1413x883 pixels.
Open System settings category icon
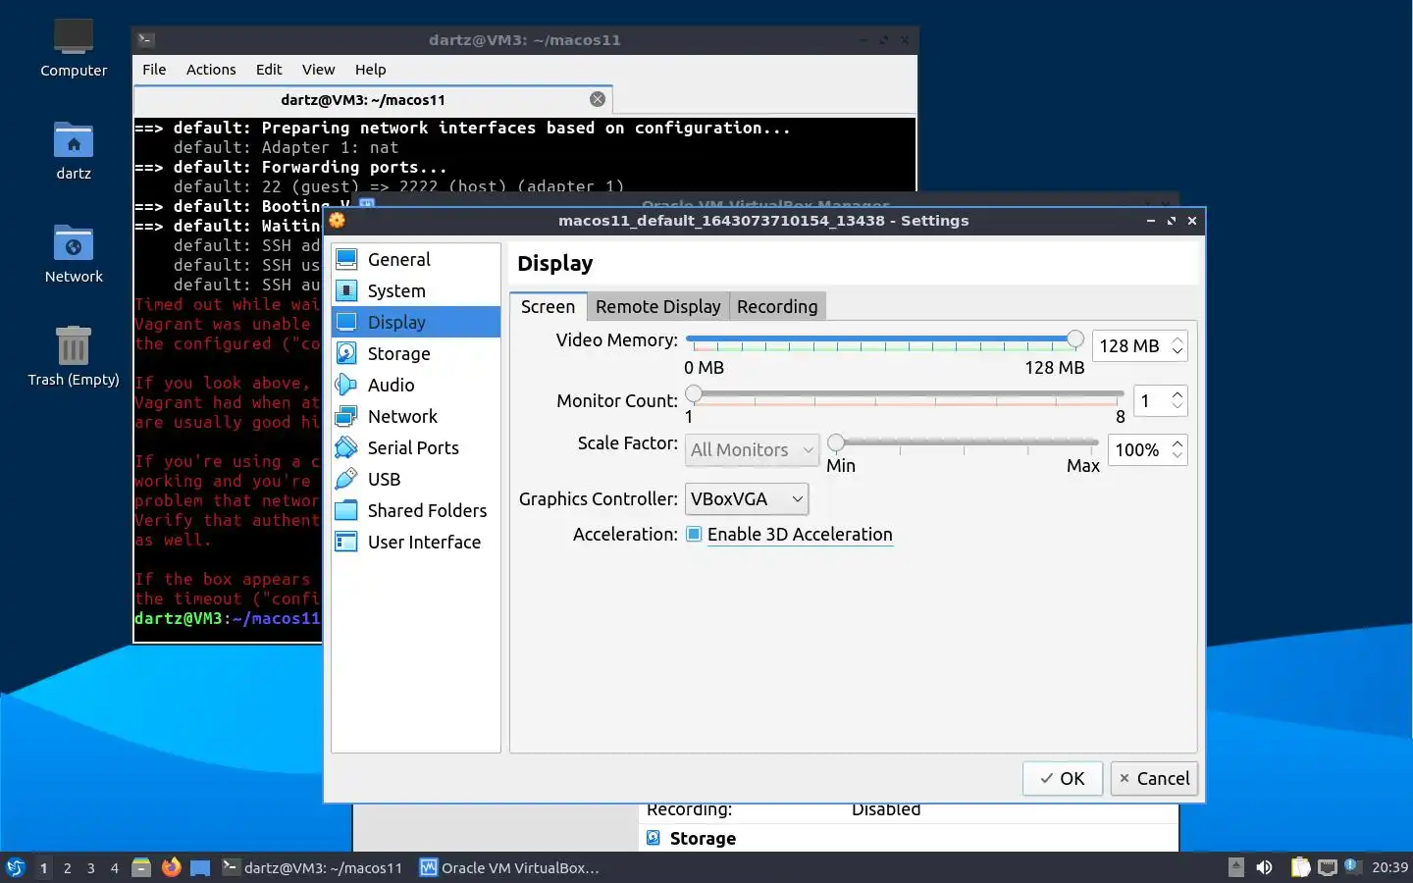click(346, 290)
